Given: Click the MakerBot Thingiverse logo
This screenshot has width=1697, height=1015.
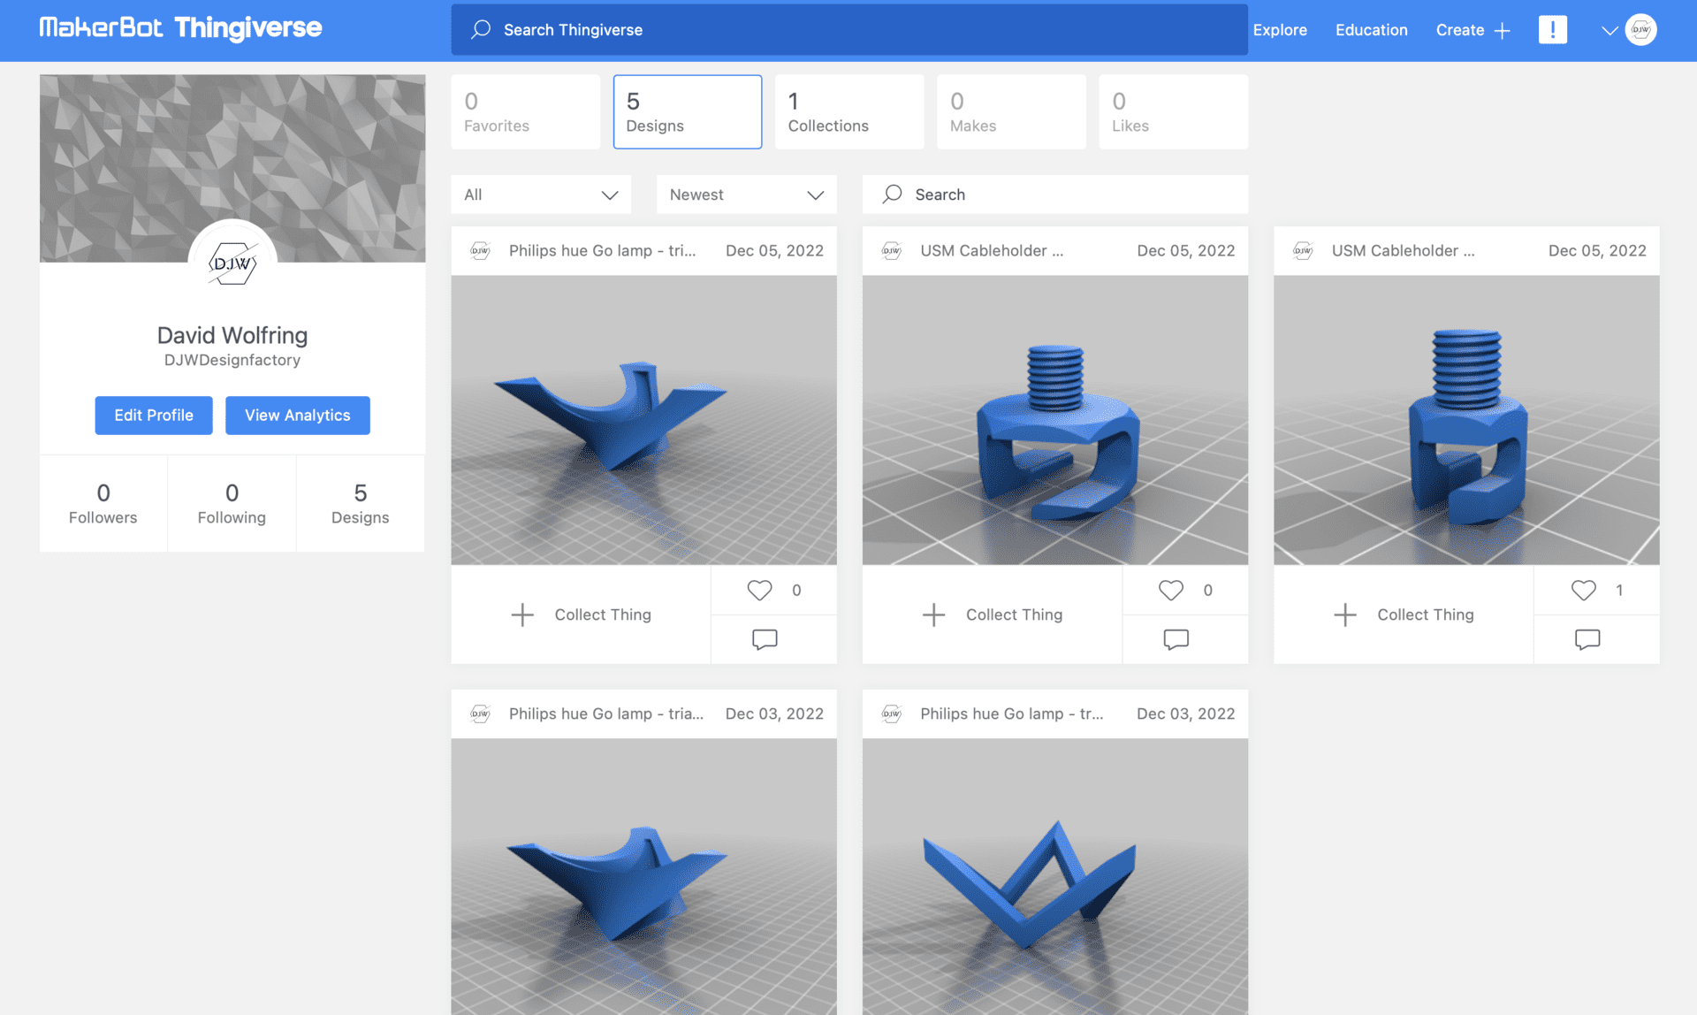Looking at the screenshot, I should 180,28.
